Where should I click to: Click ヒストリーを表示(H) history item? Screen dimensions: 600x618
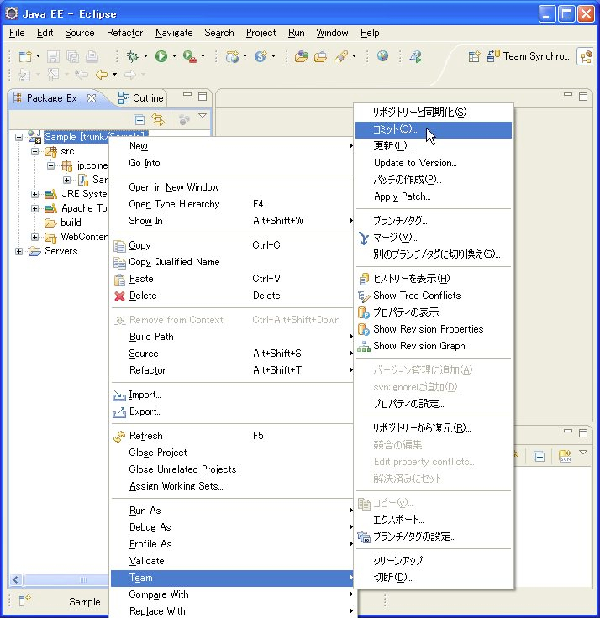434,279
